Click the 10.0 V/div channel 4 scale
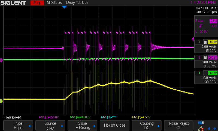 [x=209, y=78]
